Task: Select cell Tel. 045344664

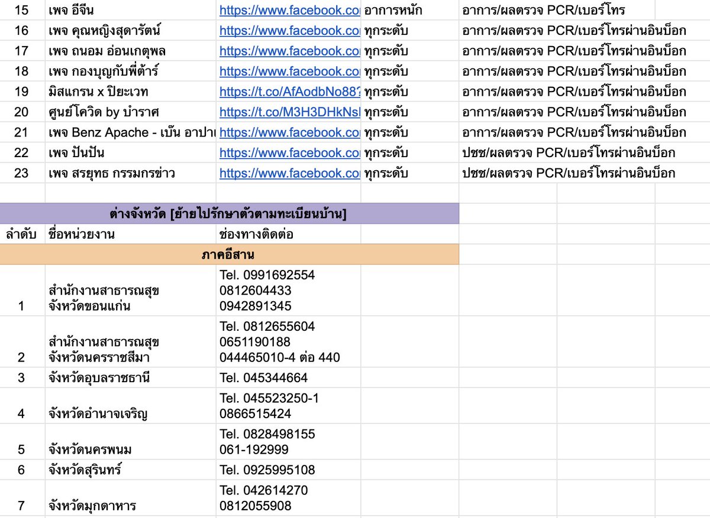Action: coord(289,377)
